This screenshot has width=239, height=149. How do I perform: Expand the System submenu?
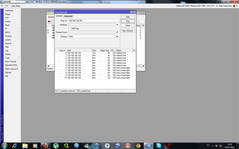click(x=12, y=40)
